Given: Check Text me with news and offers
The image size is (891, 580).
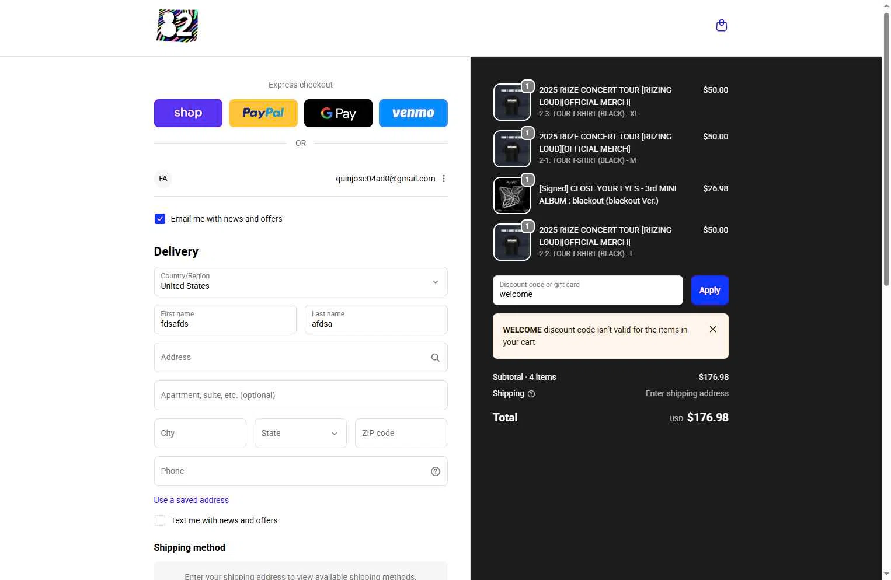Looking at the screenshot, I should pos(160,520).
